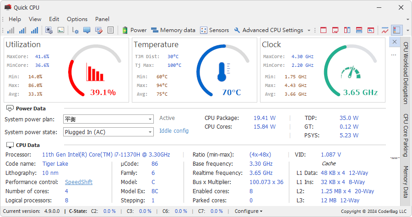Click the picture image toolbar icon

tap(61, 30)
